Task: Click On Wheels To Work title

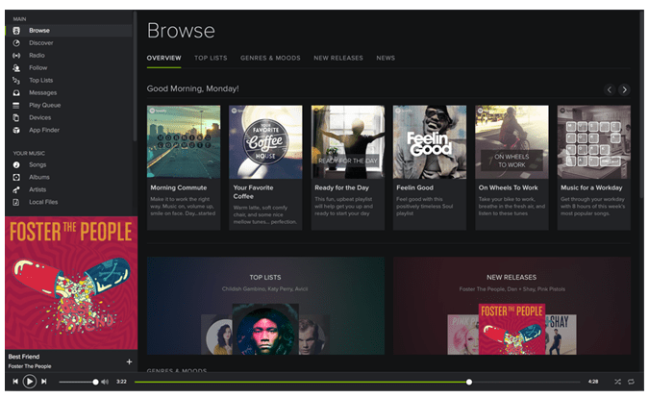Action: pos(509,187)
